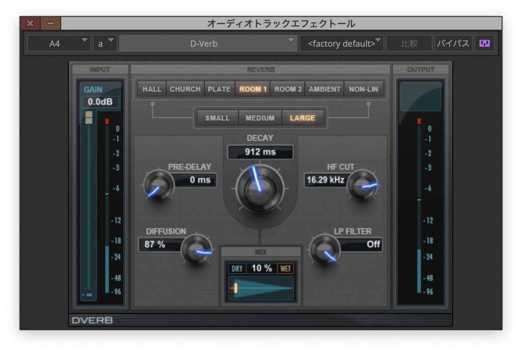This screenshot has height=353, width=522.
Task: Click the Diffusion knob
Action: coord(197,249)
